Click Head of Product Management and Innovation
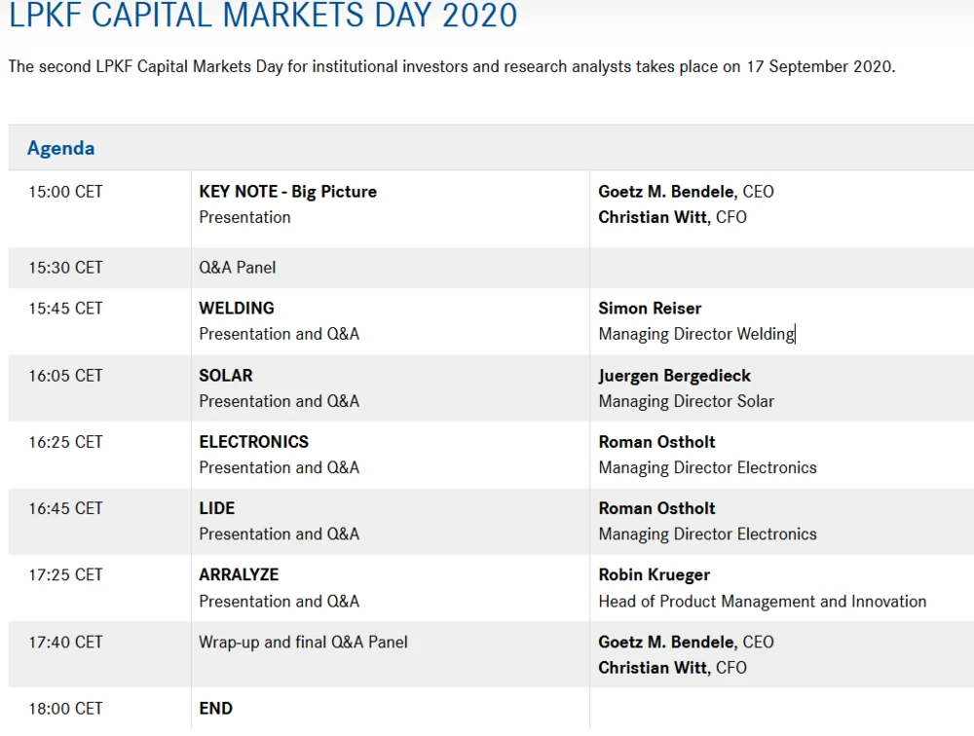This screenshot has height=736, width=974. [x=762, y=601]
